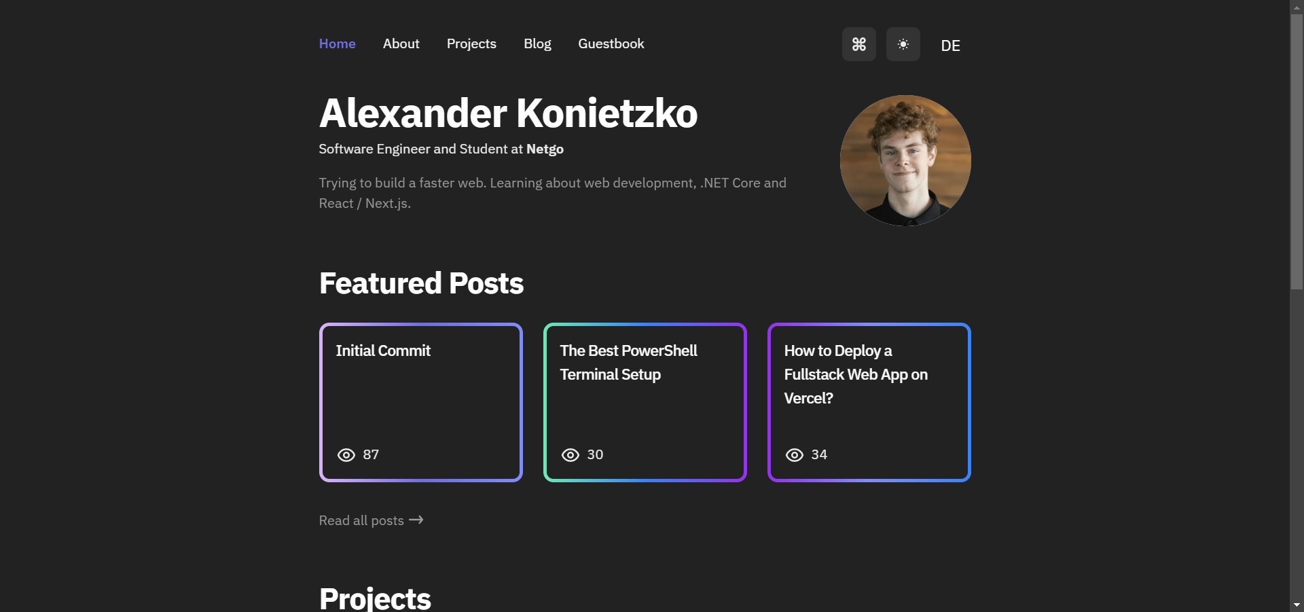Click the vertical scrollbar thumb

pyautogui.click(x=1297, y=149)
